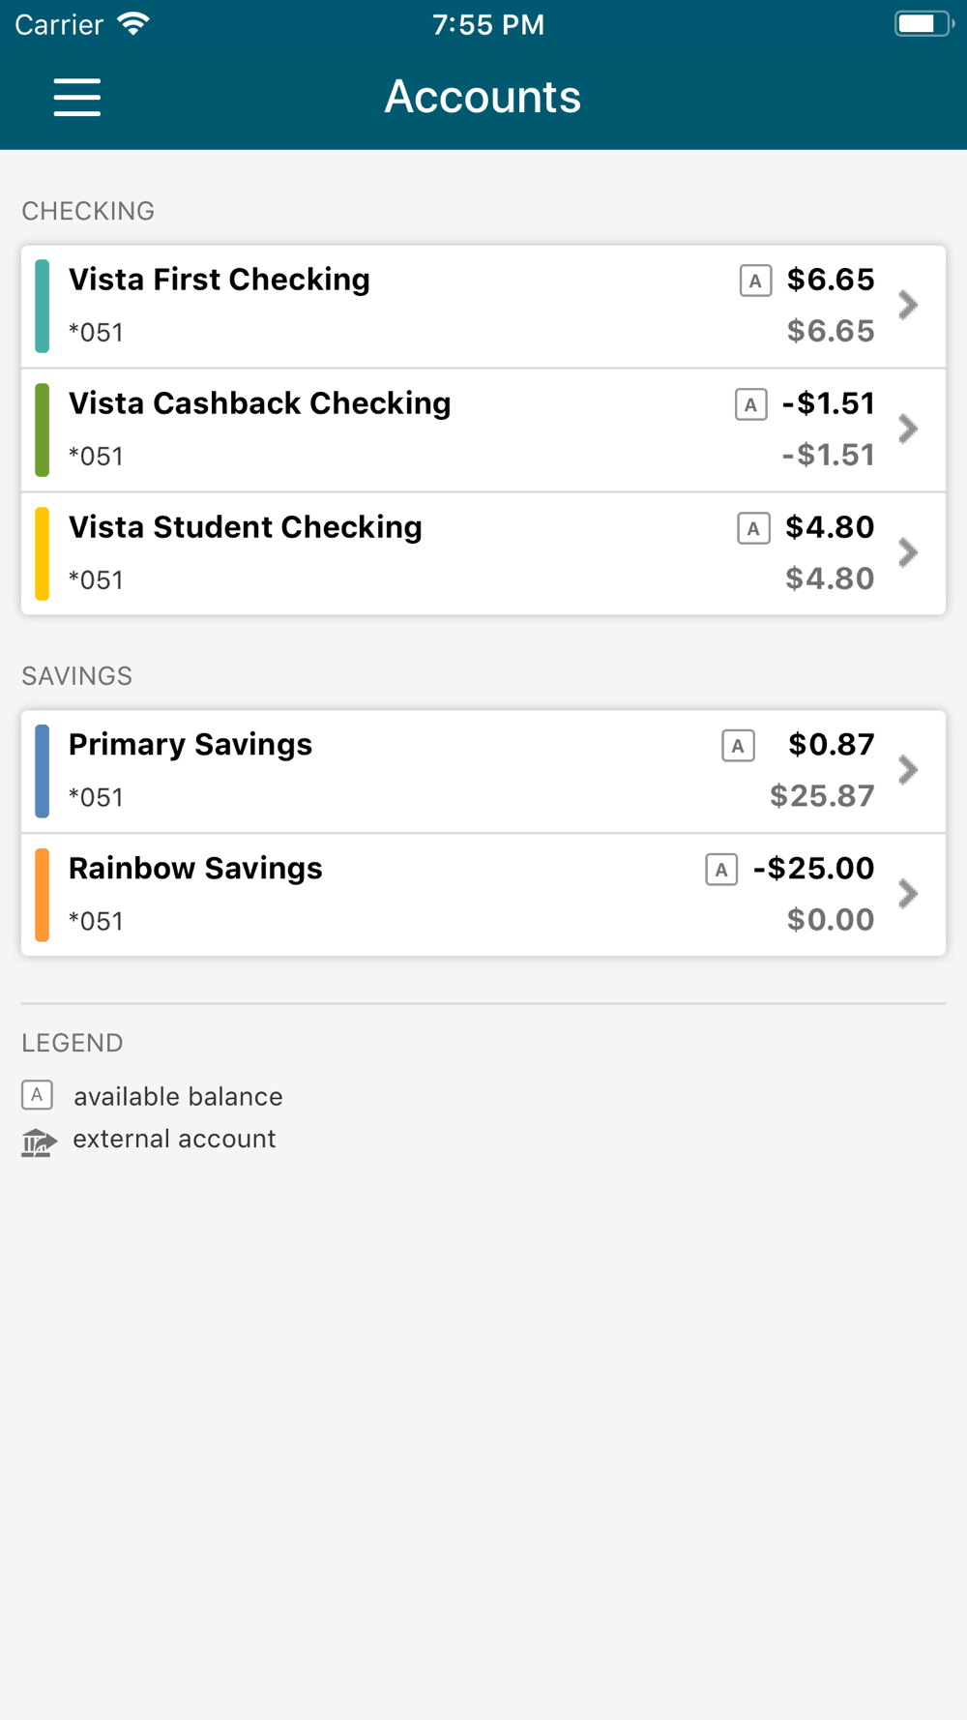This screenshot has width=967, height=1720.
Task: Expand Vista Student Checking with its chevron
Action: pos(907,553)
